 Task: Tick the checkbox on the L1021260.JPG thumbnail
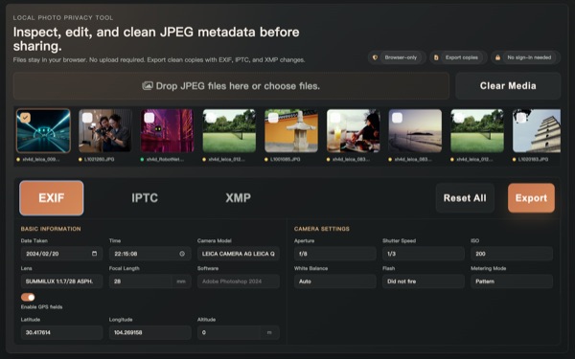coord(87,118)
